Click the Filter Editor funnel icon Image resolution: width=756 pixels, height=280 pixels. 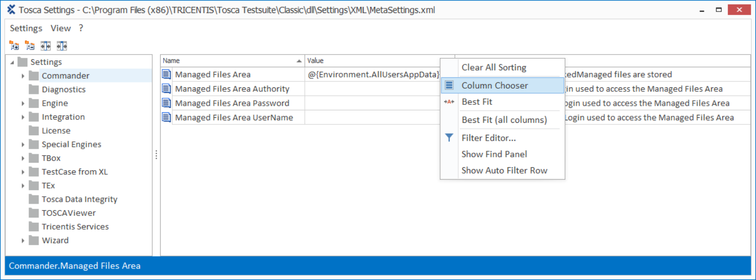pos(449,138)
